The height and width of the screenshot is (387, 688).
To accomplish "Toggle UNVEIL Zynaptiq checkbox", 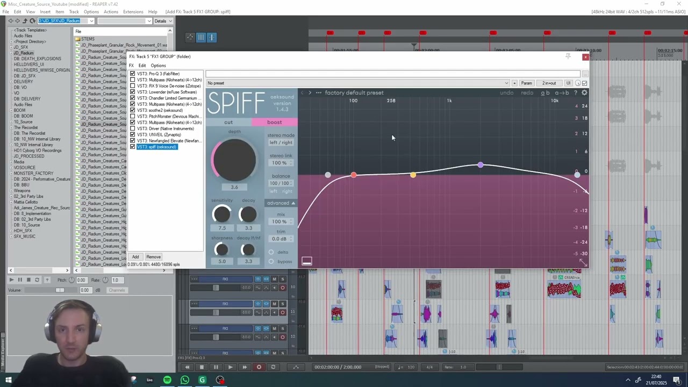I will 133,135.
